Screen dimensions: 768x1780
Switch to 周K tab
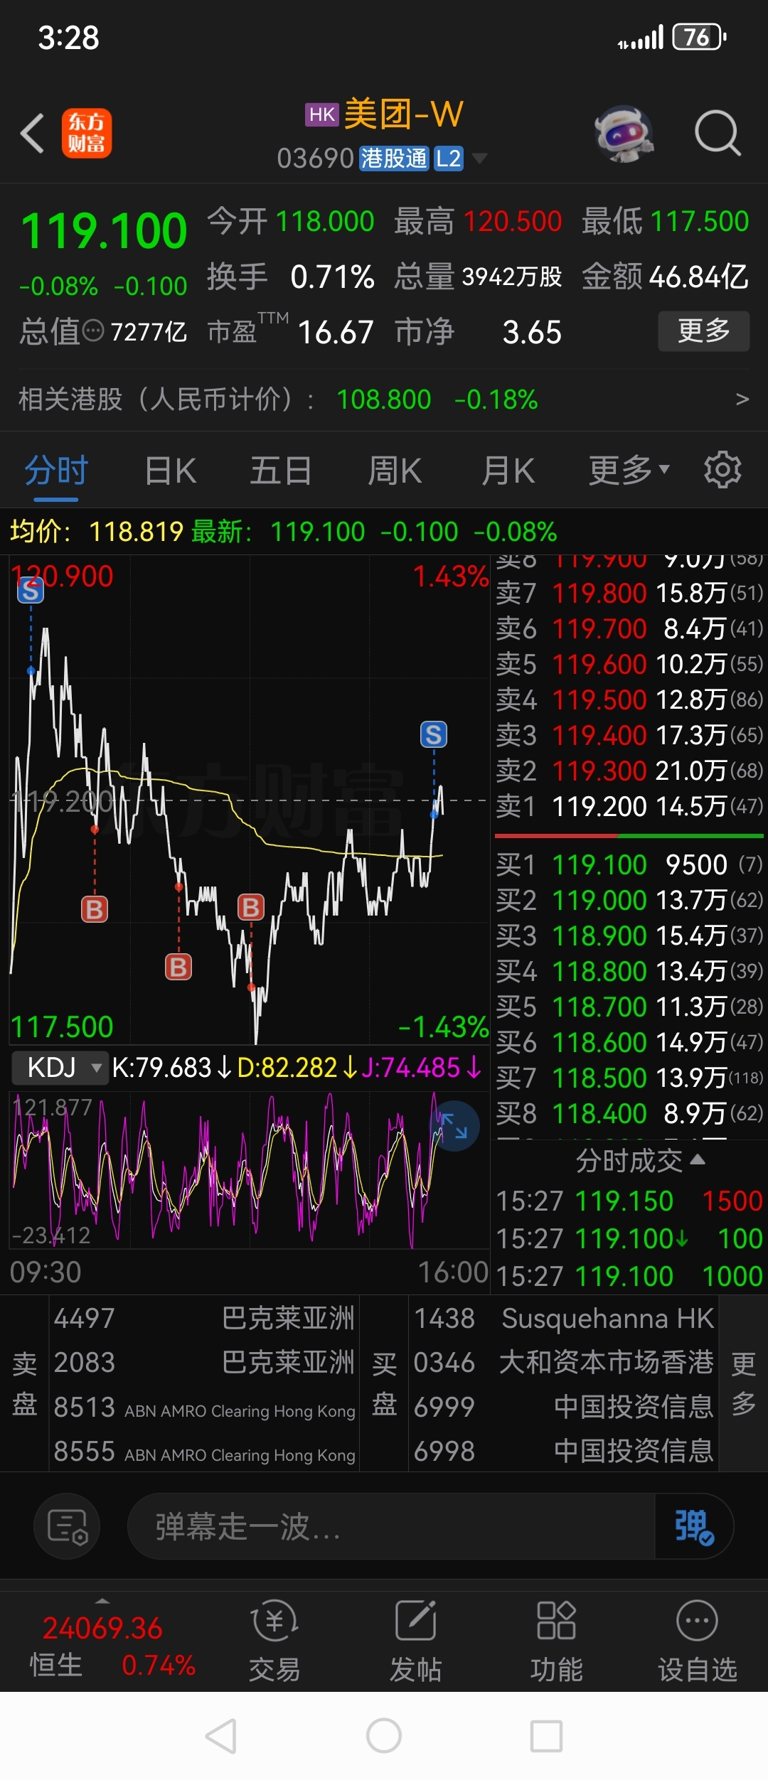click(395, 470)
